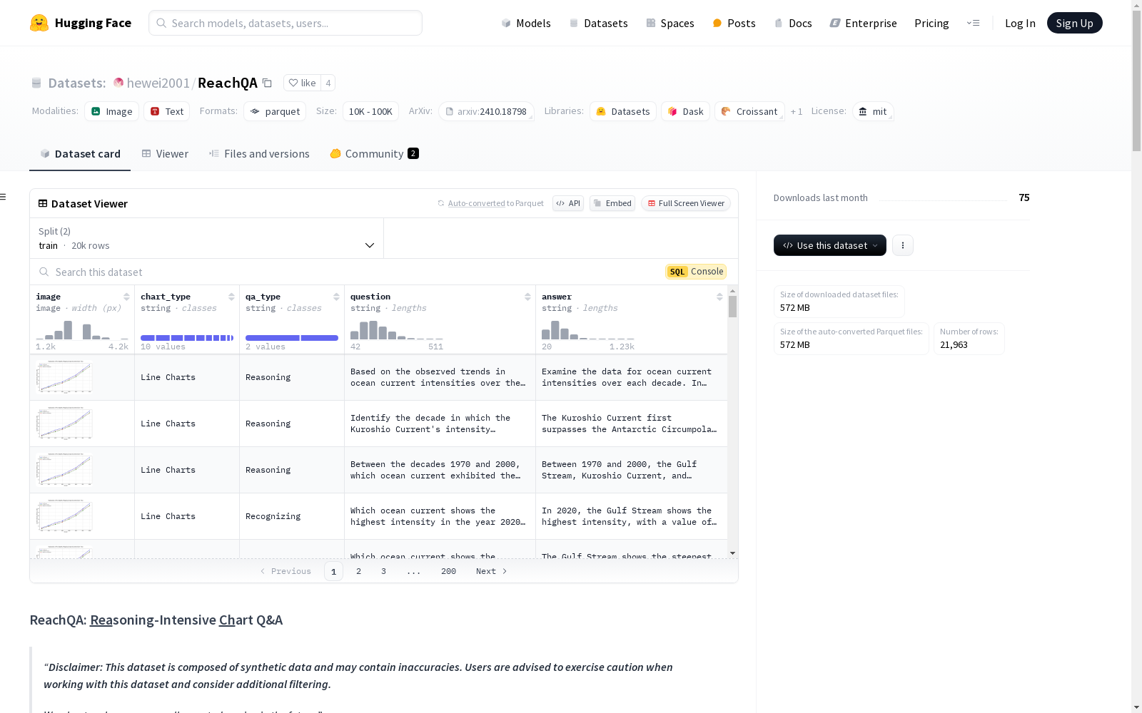Open the left sidebar table of contents icon

[4, 197]
